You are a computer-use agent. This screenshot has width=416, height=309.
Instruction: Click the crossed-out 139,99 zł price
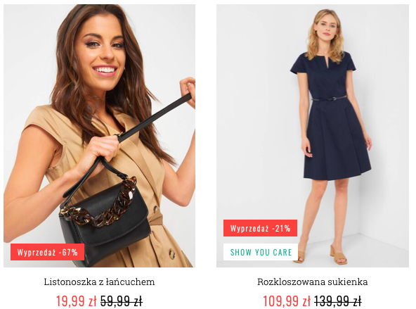coord(338,301)
